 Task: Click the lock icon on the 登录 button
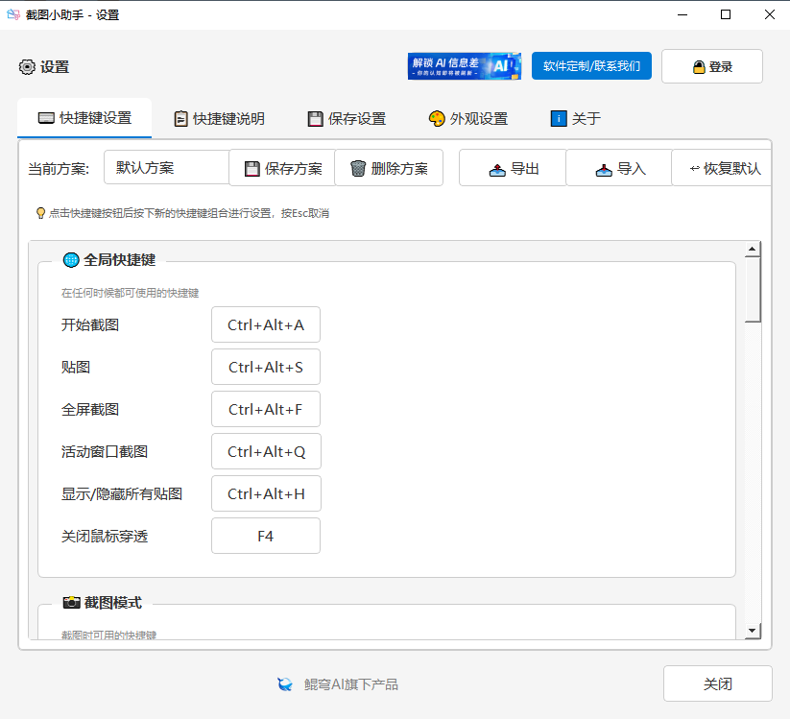[x=697, y=65]
